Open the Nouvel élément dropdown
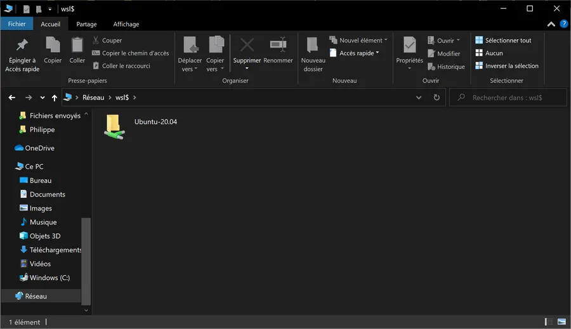The image size is (571, 329). point(358,41)
